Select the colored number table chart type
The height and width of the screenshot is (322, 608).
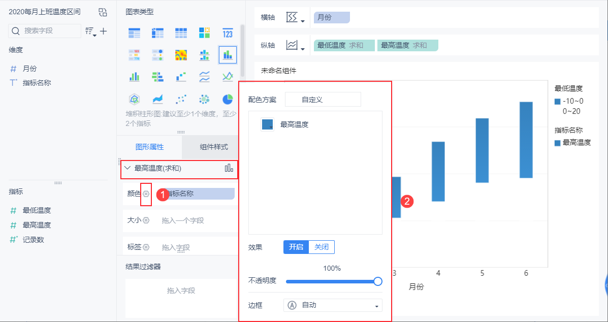[x=134, y=55]
